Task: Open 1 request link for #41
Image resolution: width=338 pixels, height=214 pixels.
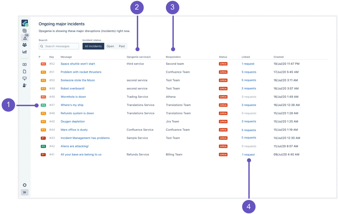Action: tap(248, 155)
